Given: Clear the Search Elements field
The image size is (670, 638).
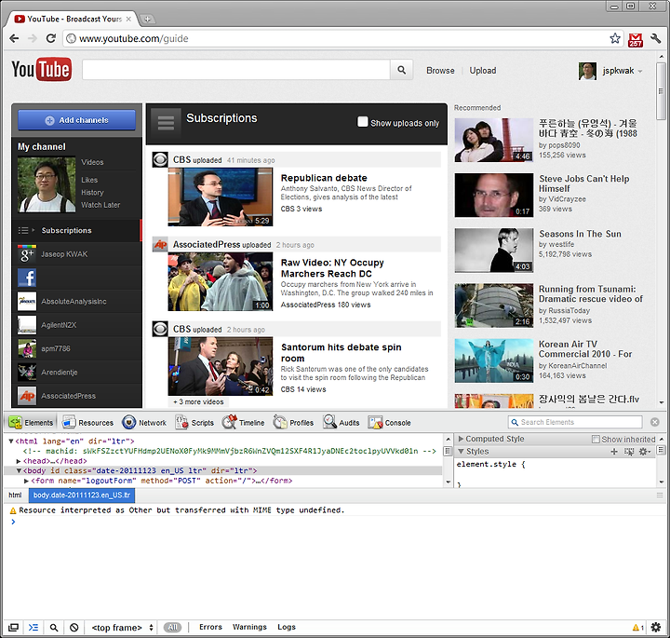Looking at the screenshot, I should [654, 422].
